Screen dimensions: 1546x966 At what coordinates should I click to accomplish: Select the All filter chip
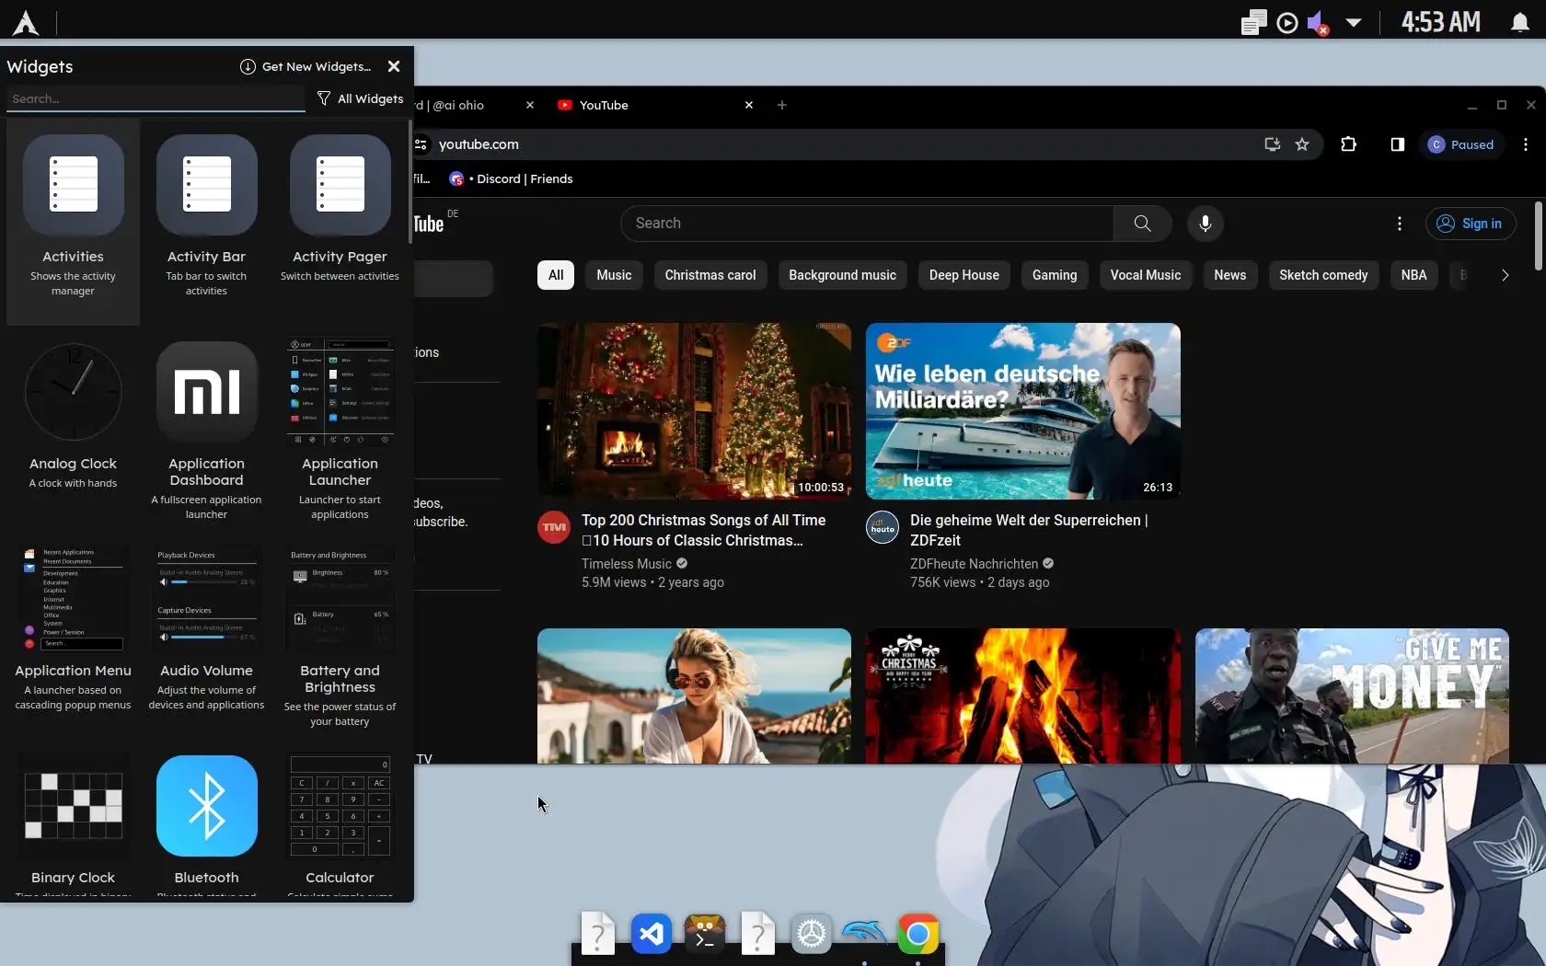pos(556,275)
